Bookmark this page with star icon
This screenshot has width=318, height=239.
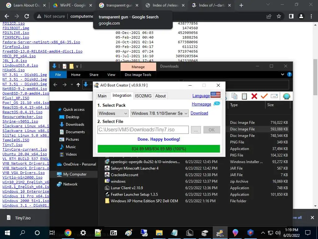(x=279, y=16)
